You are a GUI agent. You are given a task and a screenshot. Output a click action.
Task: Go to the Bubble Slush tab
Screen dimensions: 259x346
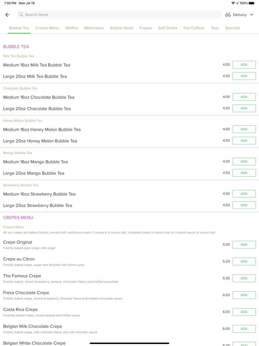click(121, 28)
